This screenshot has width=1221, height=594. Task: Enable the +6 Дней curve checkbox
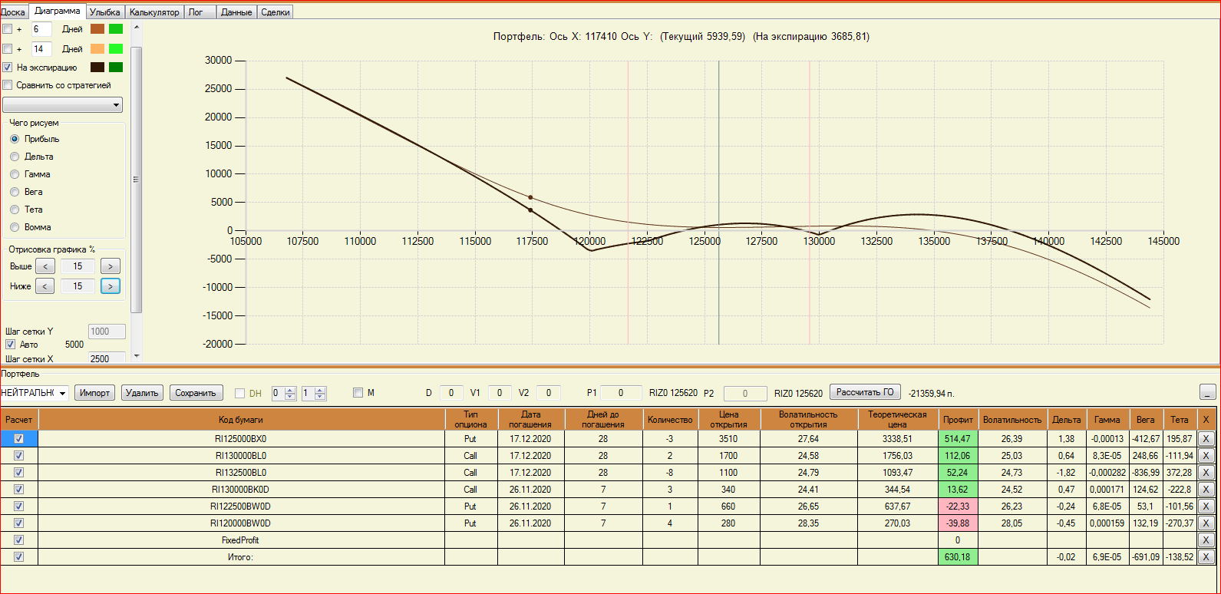coord(8,29)
